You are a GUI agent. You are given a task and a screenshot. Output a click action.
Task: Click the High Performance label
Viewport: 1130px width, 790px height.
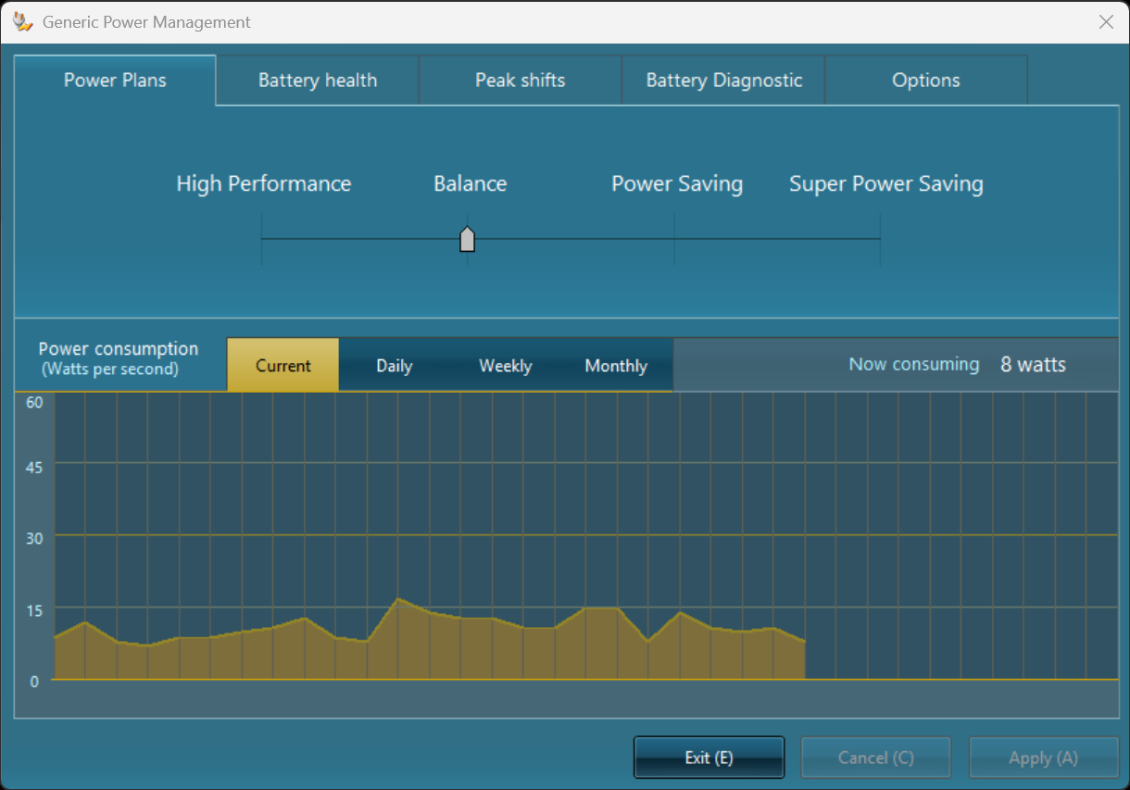(264, 183)
